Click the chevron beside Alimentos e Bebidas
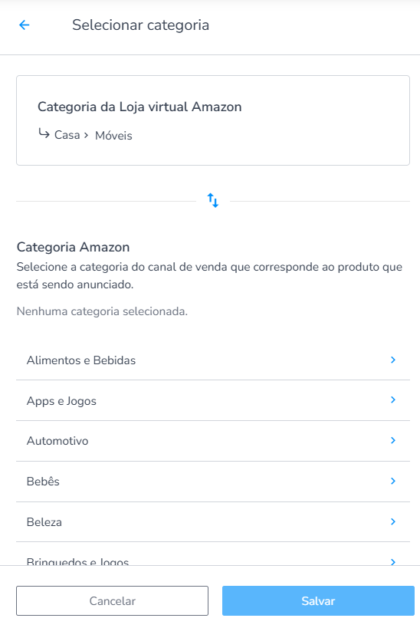420x628 pixels. (x=393, y=360)
